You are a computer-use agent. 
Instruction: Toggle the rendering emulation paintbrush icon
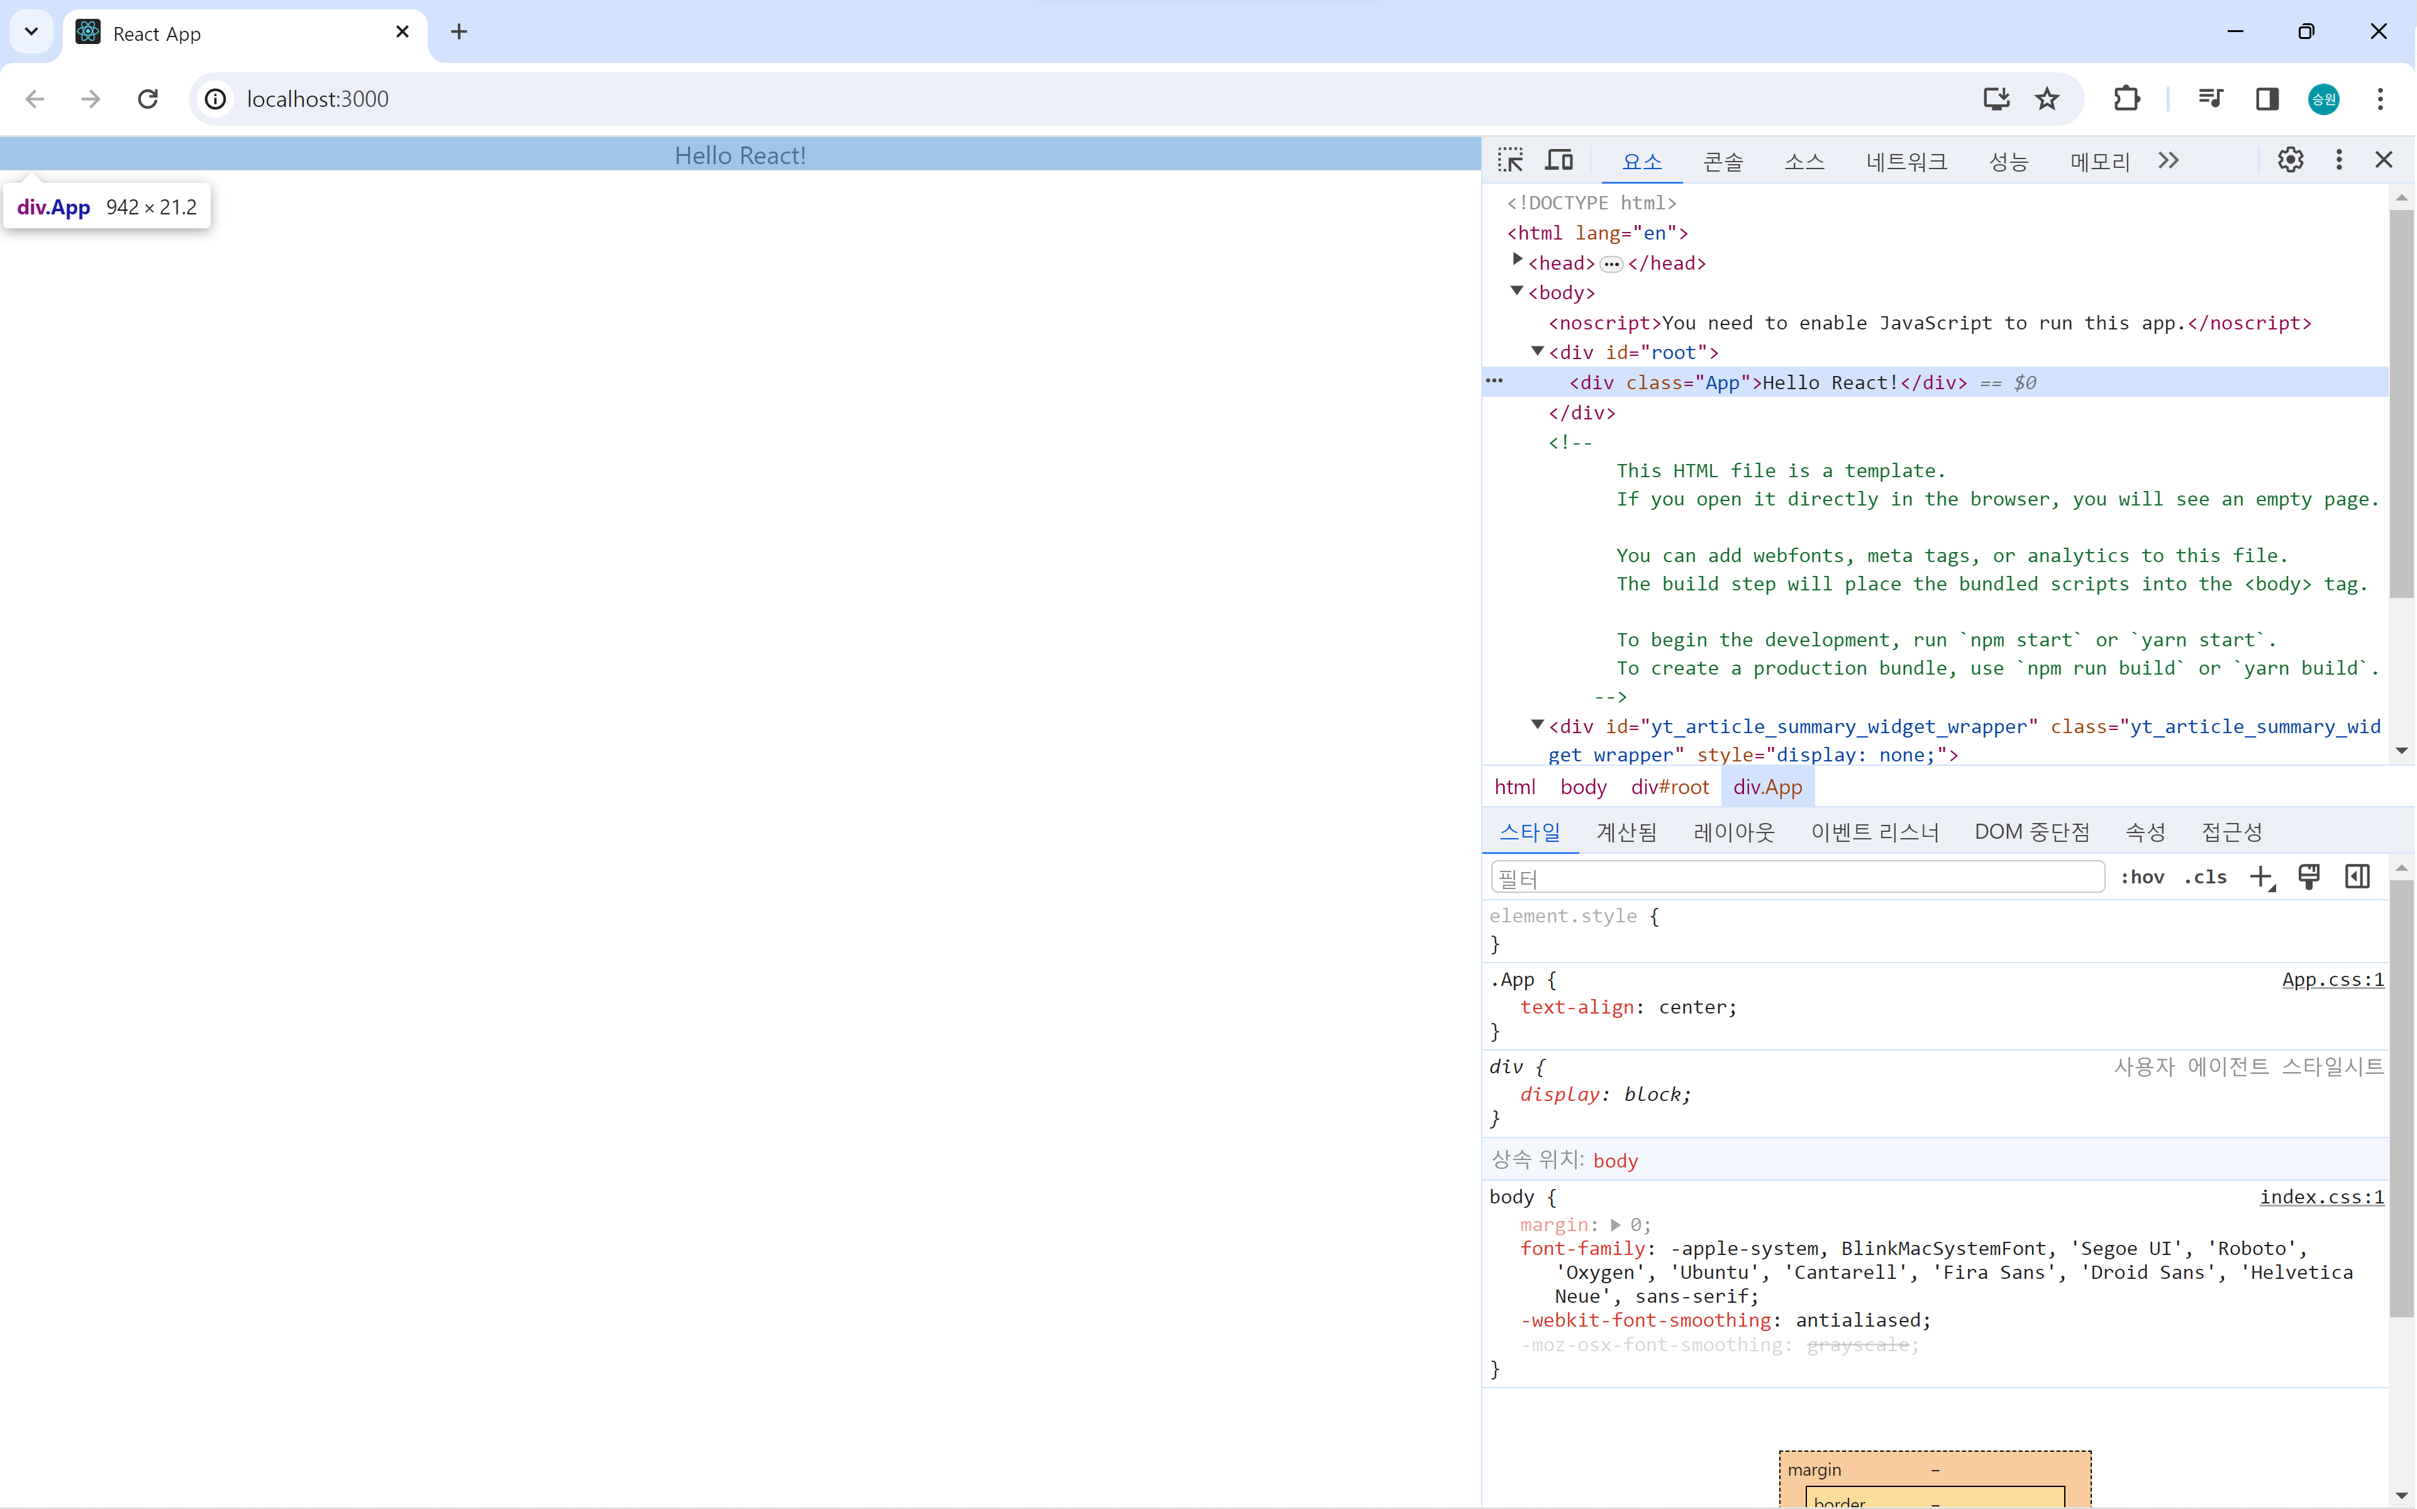click(2309, 876)
